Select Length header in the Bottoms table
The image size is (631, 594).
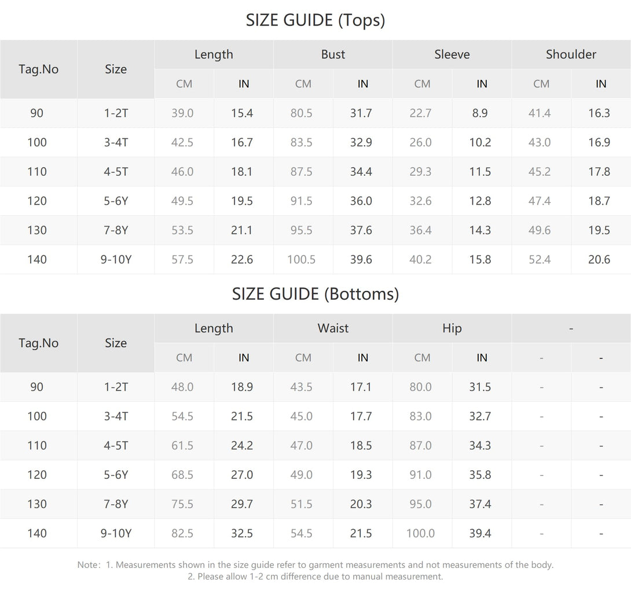point(214,328)
